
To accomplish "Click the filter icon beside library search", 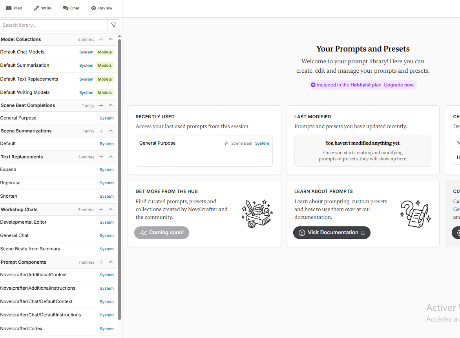I will 114,25.
